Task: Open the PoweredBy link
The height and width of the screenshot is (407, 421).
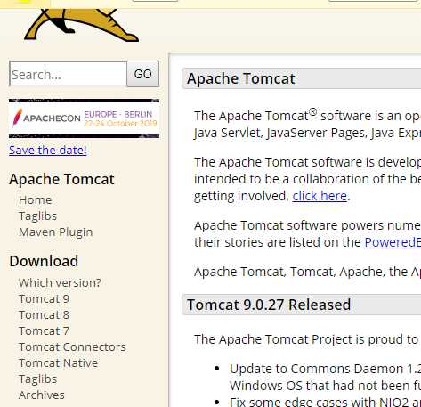Action: [x=393, y=242]
